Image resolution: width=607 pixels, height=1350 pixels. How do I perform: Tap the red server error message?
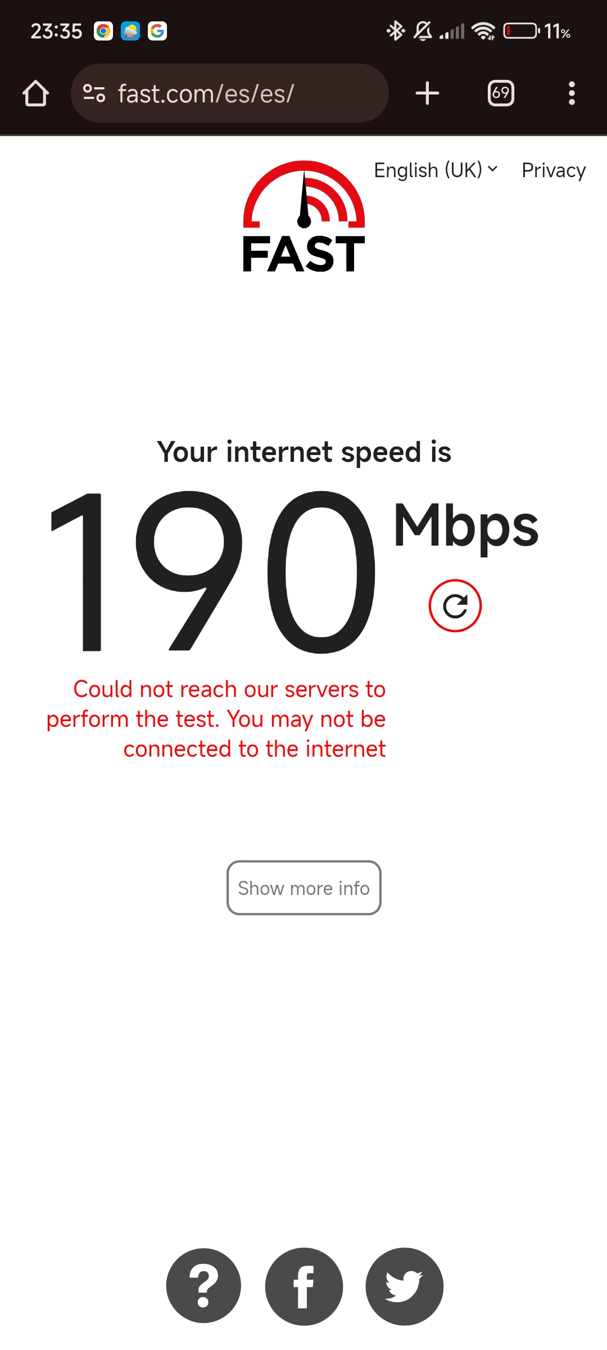coord(216,719)
